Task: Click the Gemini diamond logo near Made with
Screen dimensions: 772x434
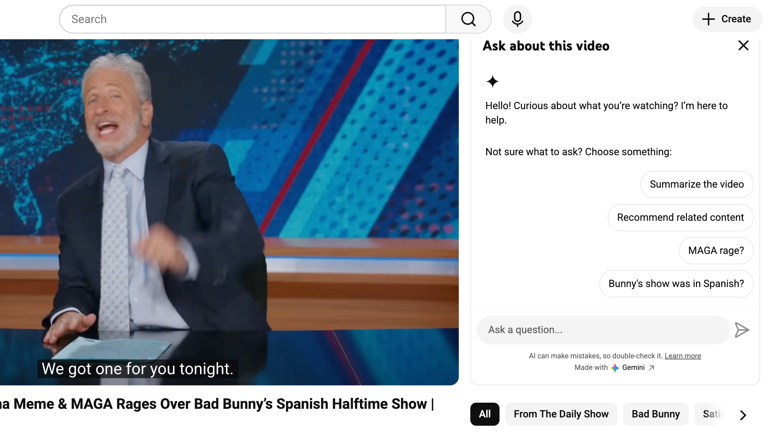Action: 614,367
